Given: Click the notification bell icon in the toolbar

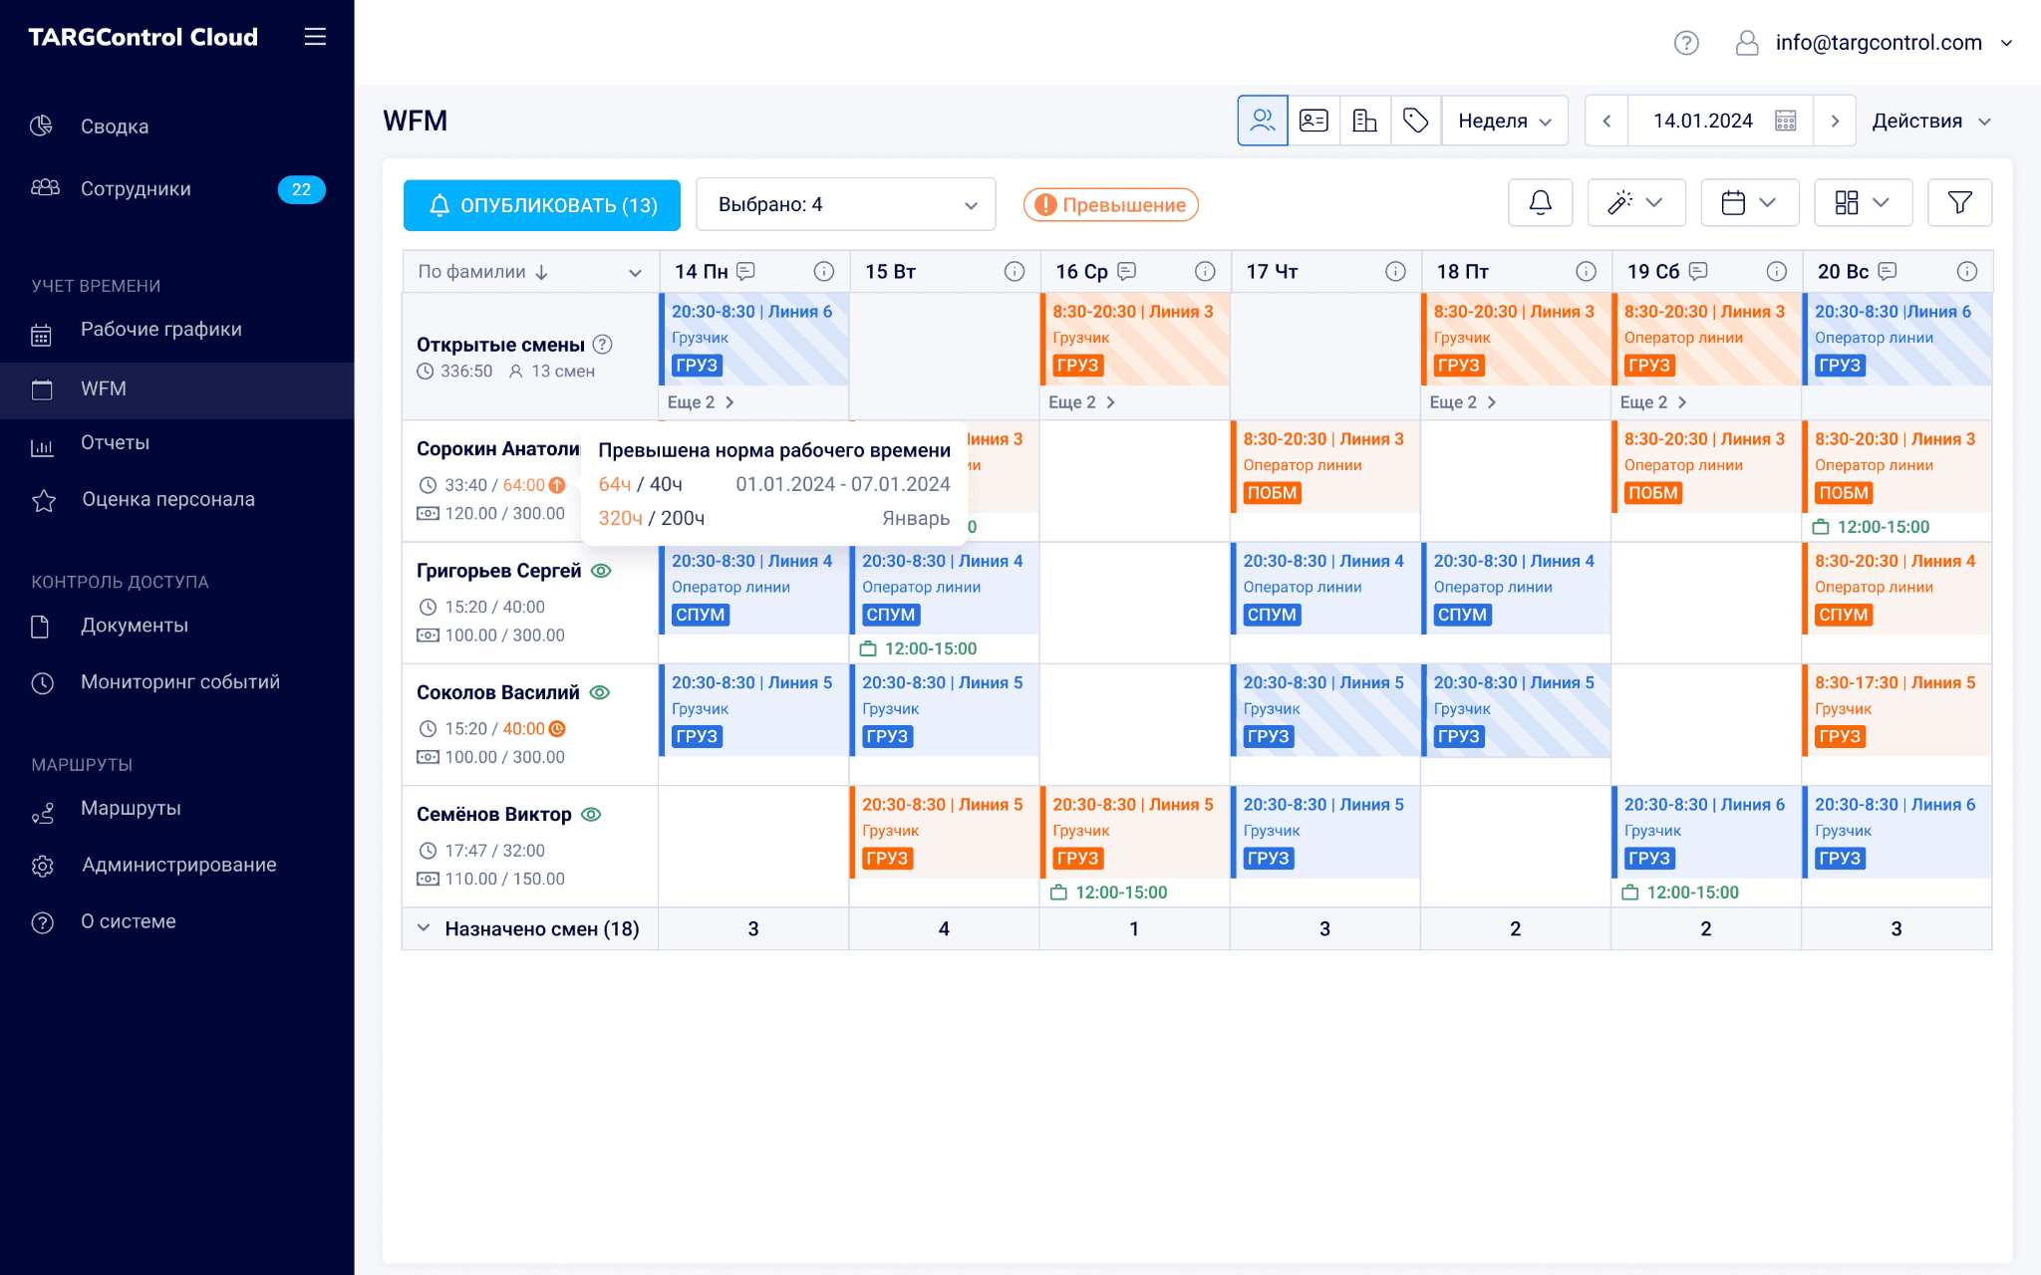Looking at the screenshot, I should click(x=1540, y=203).
